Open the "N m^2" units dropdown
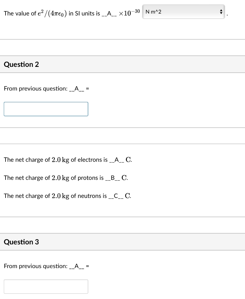 coord(183,12)
